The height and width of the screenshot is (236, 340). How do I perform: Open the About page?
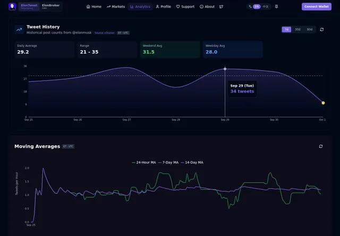coord(207,7)
